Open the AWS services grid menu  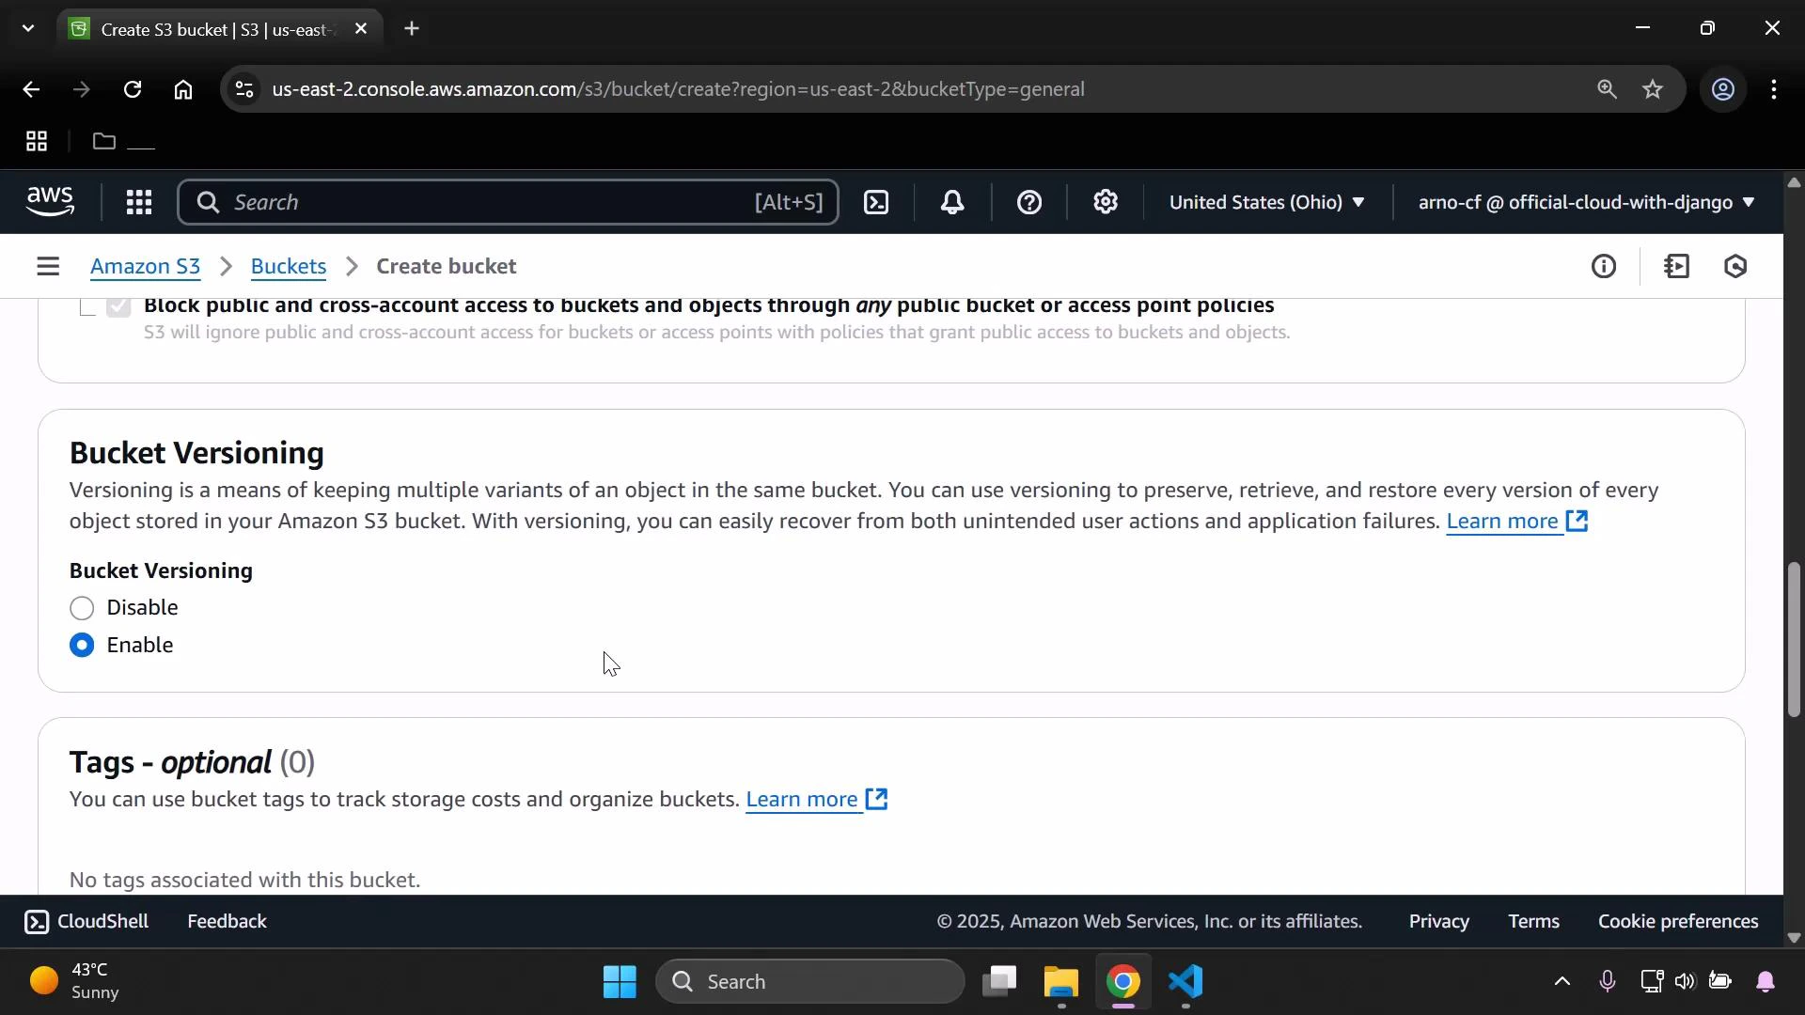tap(138, 202)
